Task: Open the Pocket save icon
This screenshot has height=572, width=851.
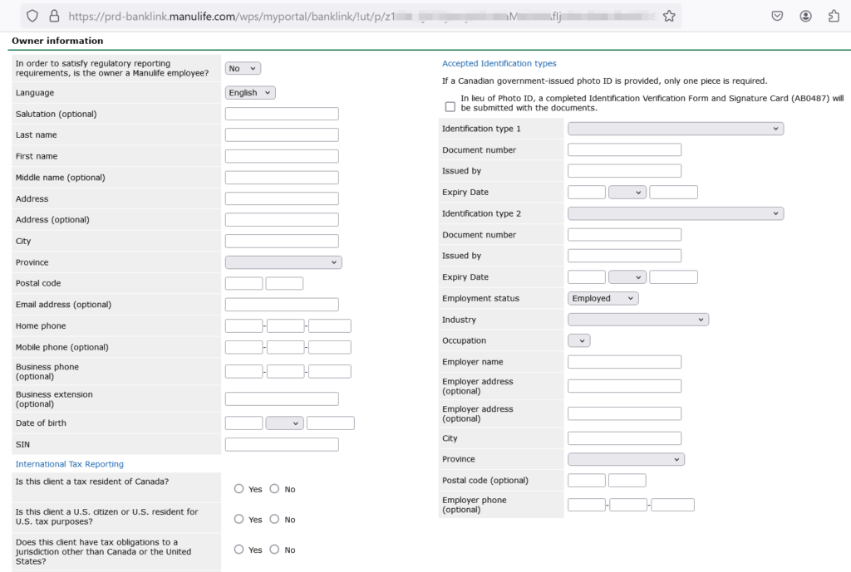Action: 777,16
